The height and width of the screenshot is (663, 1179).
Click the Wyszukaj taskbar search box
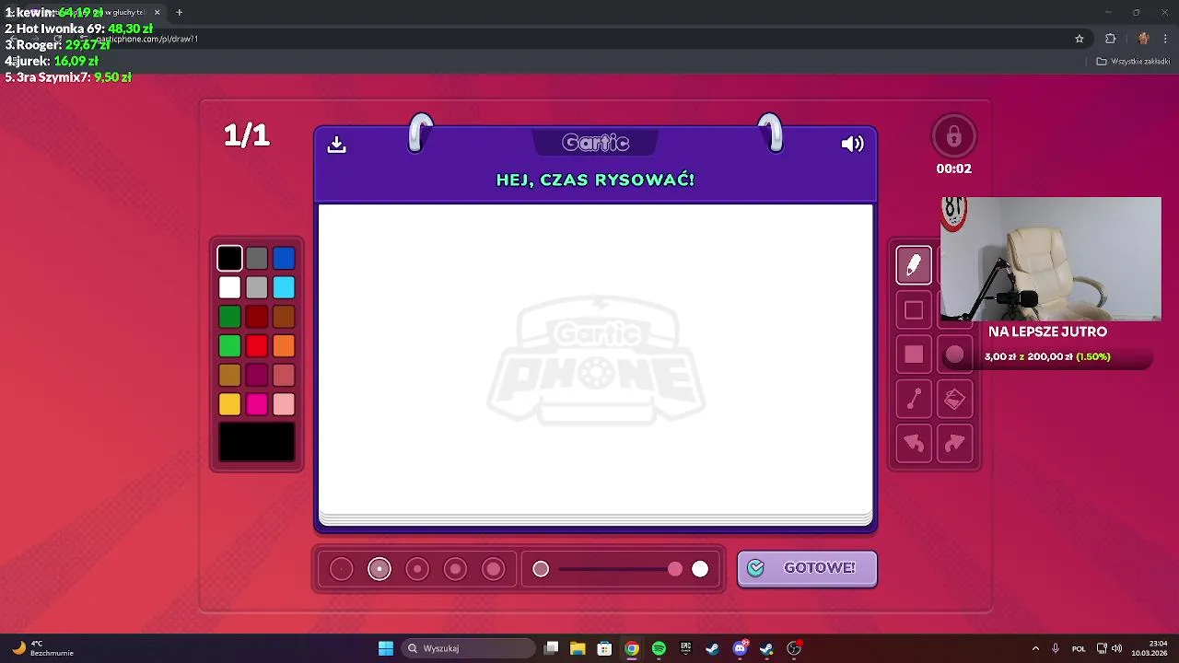[x=469, y=648]
